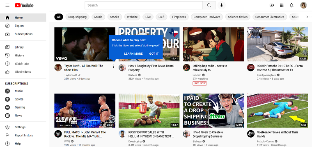Screen dimensions: 312x147
Task: Dismiss tooltip with GOT IT
Action: (154, 53)
